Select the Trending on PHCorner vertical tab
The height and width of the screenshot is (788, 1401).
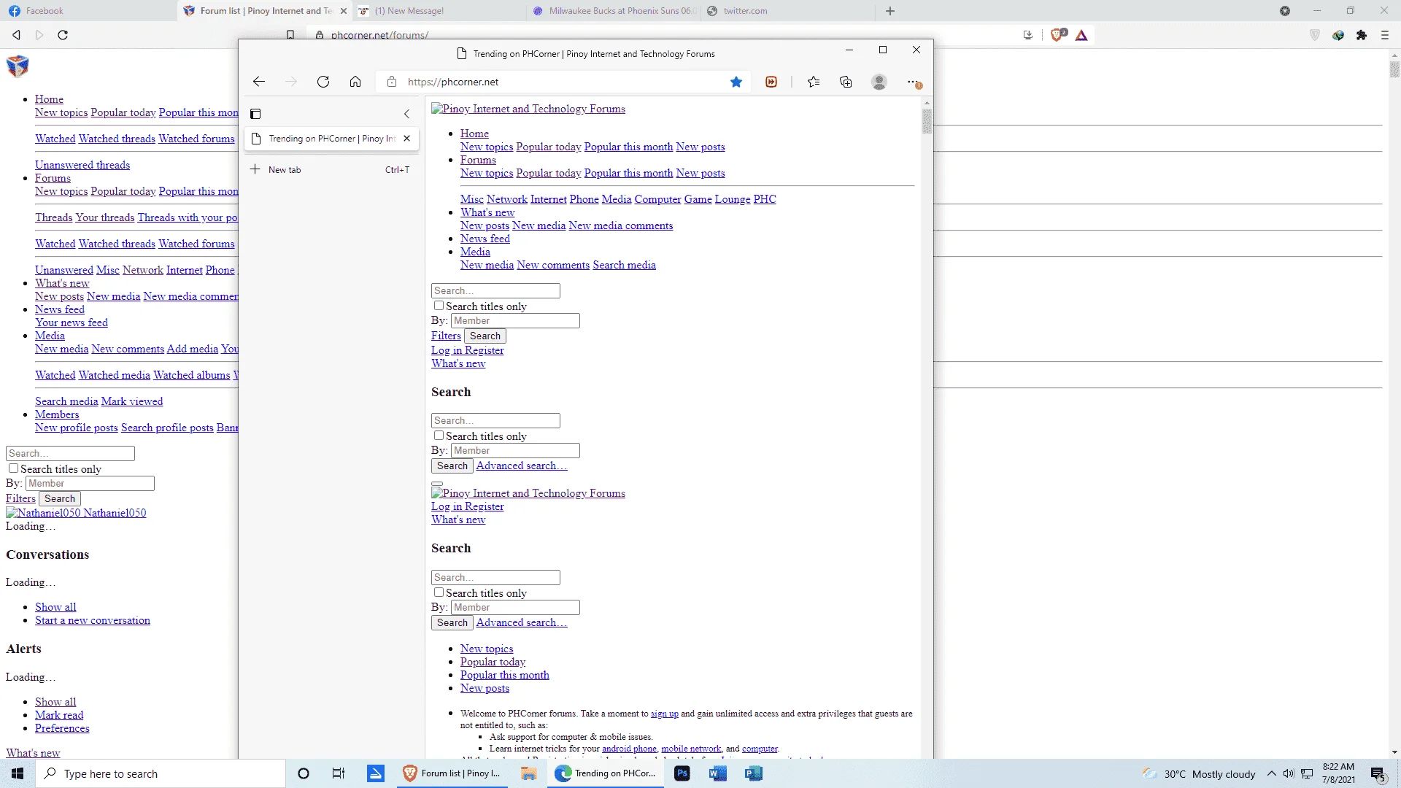click(x=331, y=139)
